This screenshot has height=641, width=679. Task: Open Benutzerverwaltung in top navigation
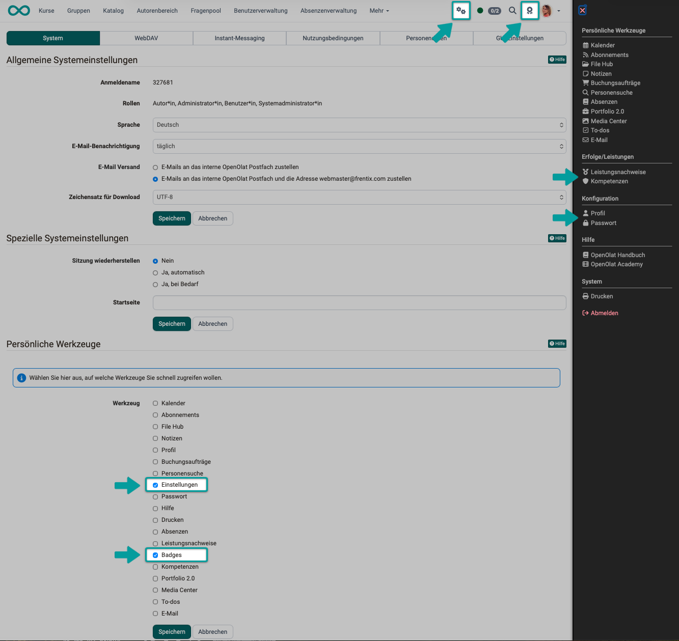point(261,11)
